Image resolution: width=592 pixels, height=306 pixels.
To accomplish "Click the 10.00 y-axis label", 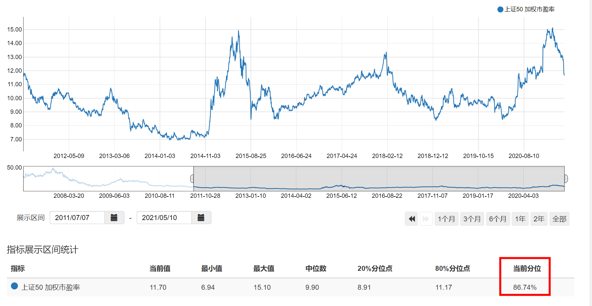I will [15, 98].
